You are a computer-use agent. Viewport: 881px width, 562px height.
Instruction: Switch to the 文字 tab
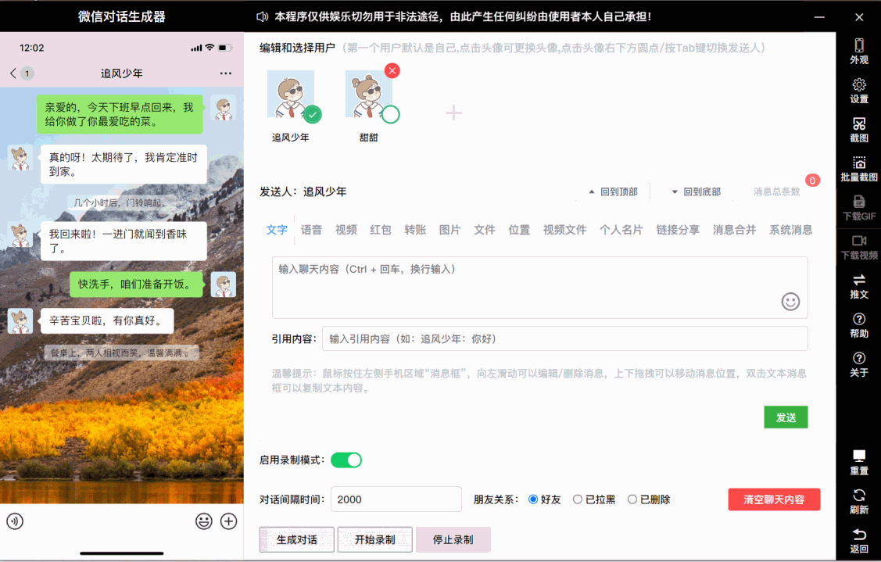[x=277, y=230]
